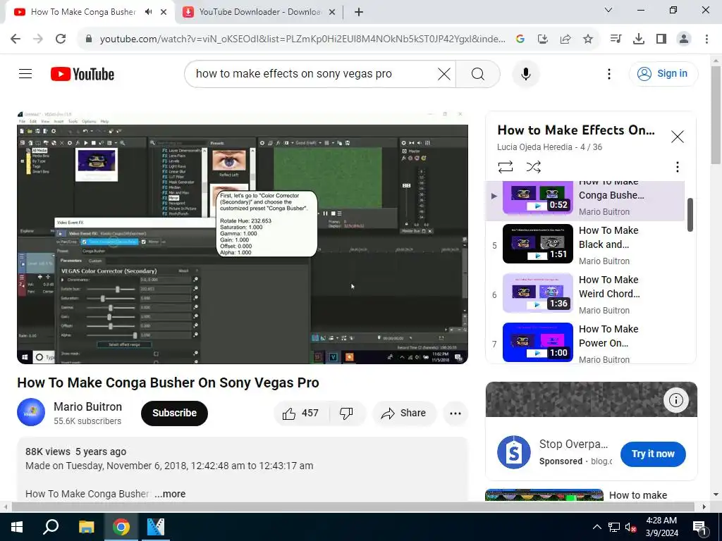
Task: Toggle shuffle playlist
Action: point(533,166)
